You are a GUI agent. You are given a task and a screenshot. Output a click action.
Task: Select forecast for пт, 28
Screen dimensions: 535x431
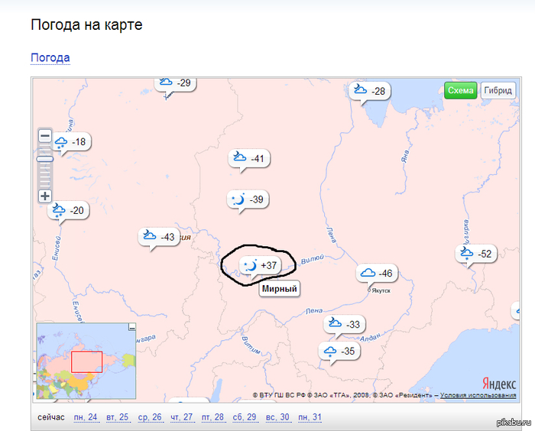pos(212,417)
